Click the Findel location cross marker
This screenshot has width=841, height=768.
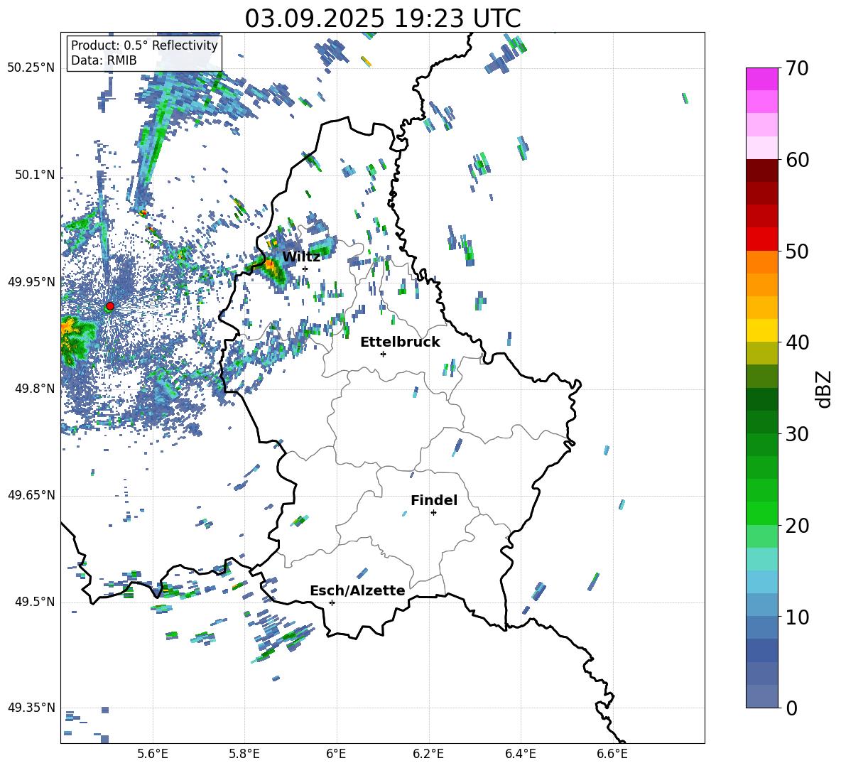[x=433, y=513]
